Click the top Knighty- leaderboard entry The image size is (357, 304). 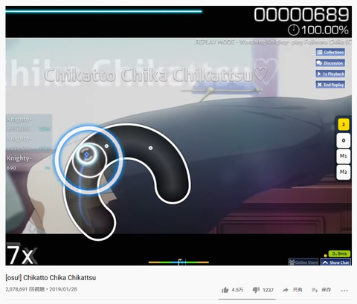click(29, 124)
